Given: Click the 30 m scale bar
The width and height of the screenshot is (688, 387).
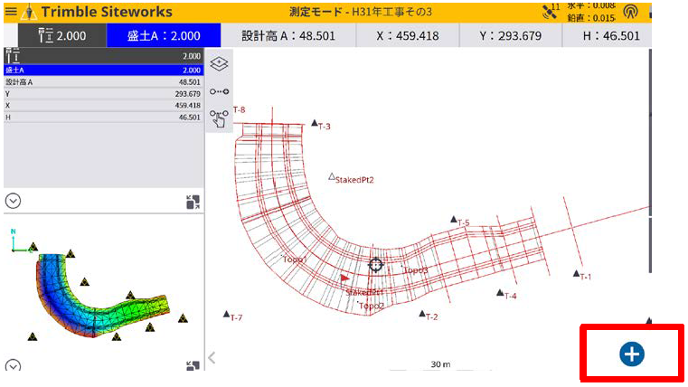Looking at the screenshot, I should tap(439, 365).
